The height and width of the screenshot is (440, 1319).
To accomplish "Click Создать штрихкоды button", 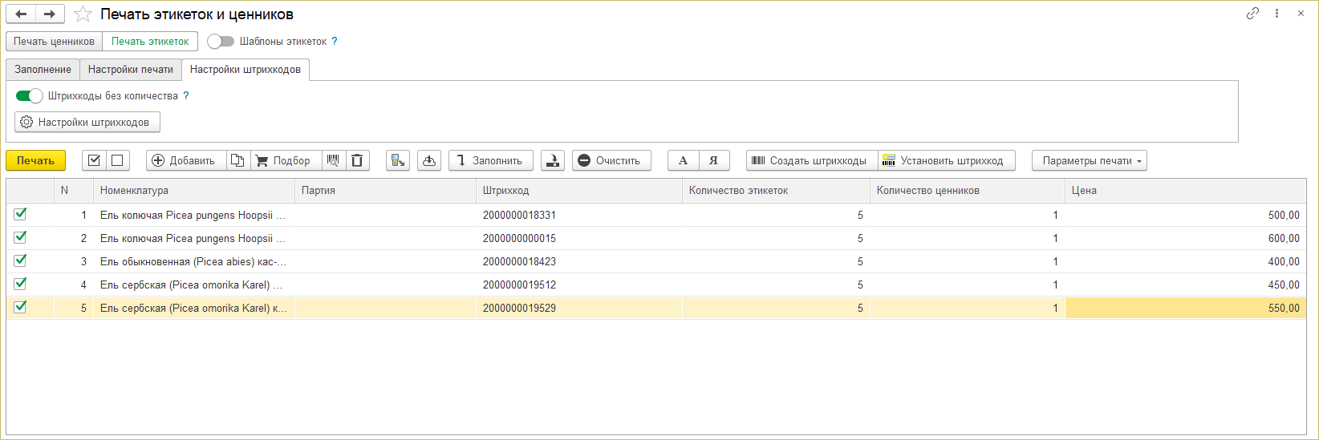I will pyautogui.click(x=812, y=160).
